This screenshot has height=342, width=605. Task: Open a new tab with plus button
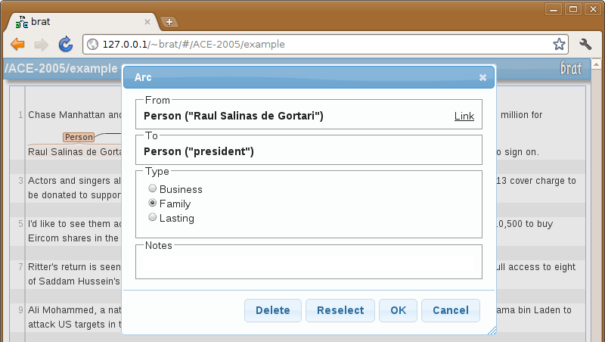pyautogui.click(x=169, y=22)
